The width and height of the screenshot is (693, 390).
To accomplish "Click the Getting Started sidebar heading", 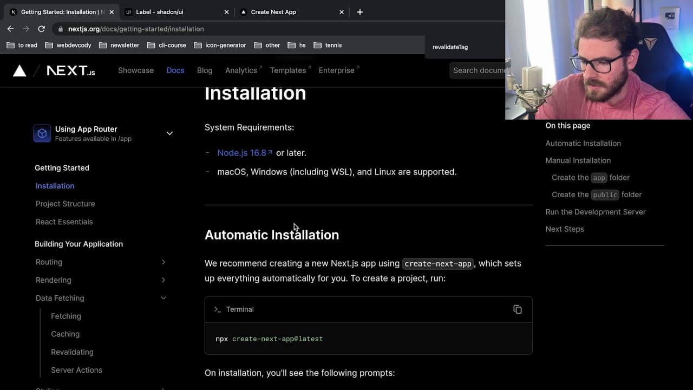I will (62, 168).
